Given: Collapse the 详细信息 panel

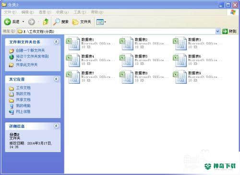Looking at the screenshot, I should (x=56, y=126).
